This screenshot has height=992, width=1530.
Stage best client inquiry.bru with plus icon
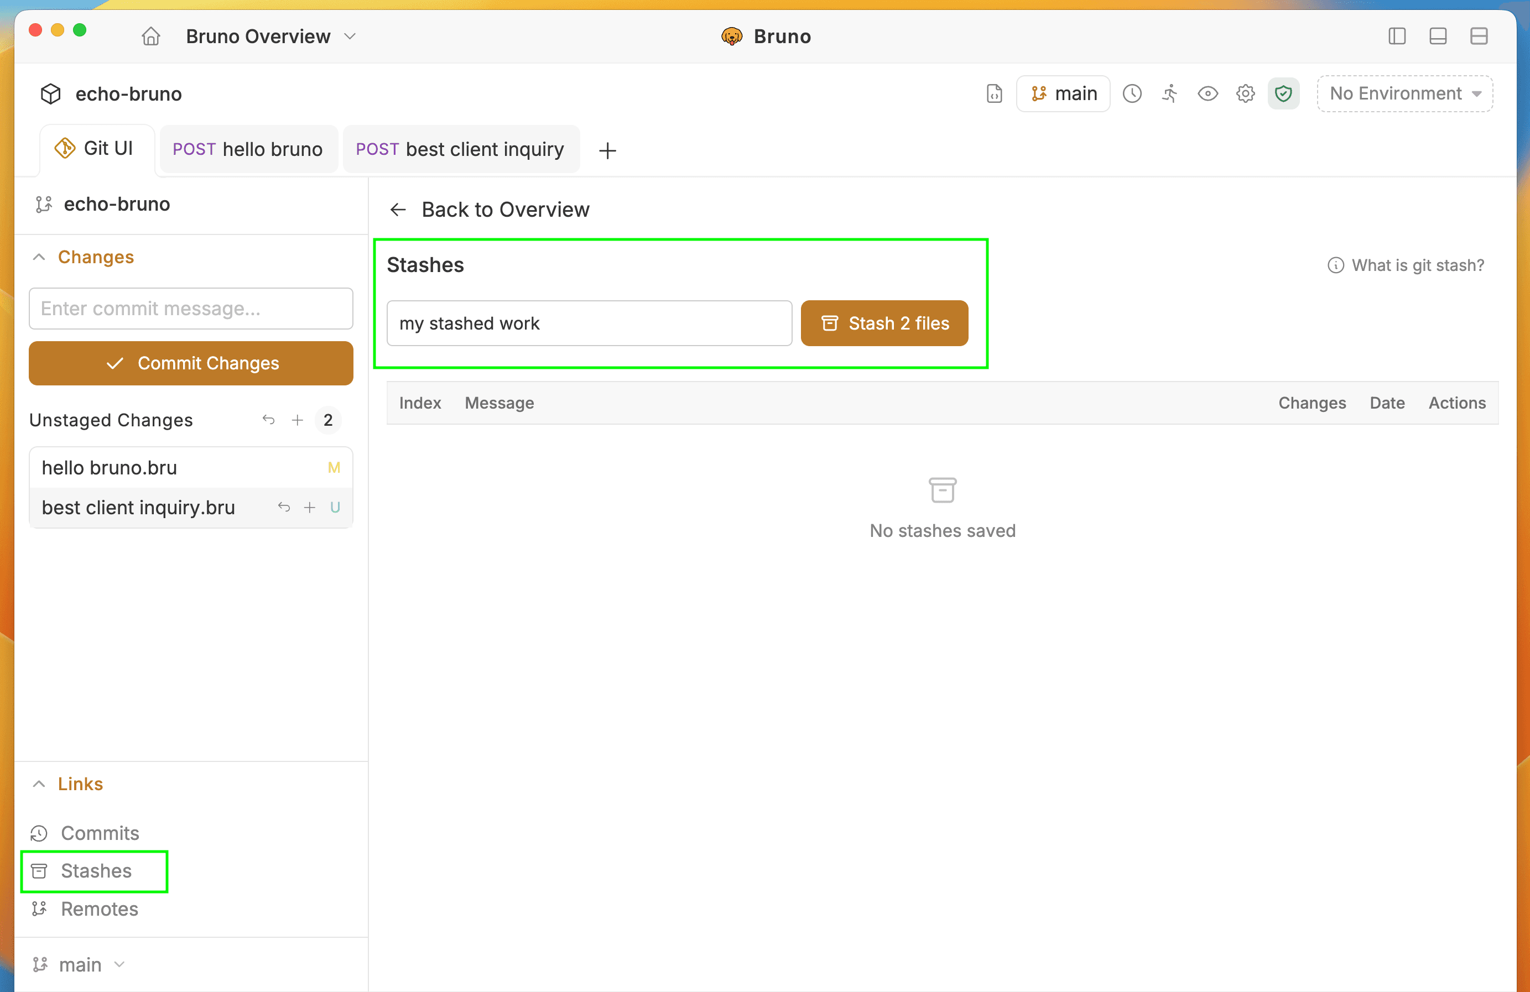310,508
